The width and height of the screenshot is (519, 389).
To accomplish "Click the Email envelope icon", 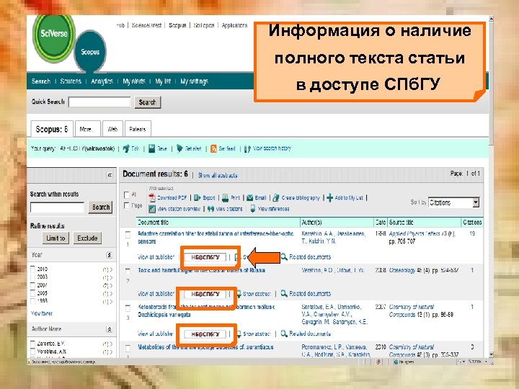I will coord(250,198).
